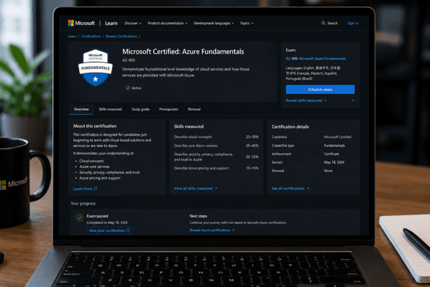Click arrow icon after Browse Azure certifications

pyautogui.click(x=233, y=230)
